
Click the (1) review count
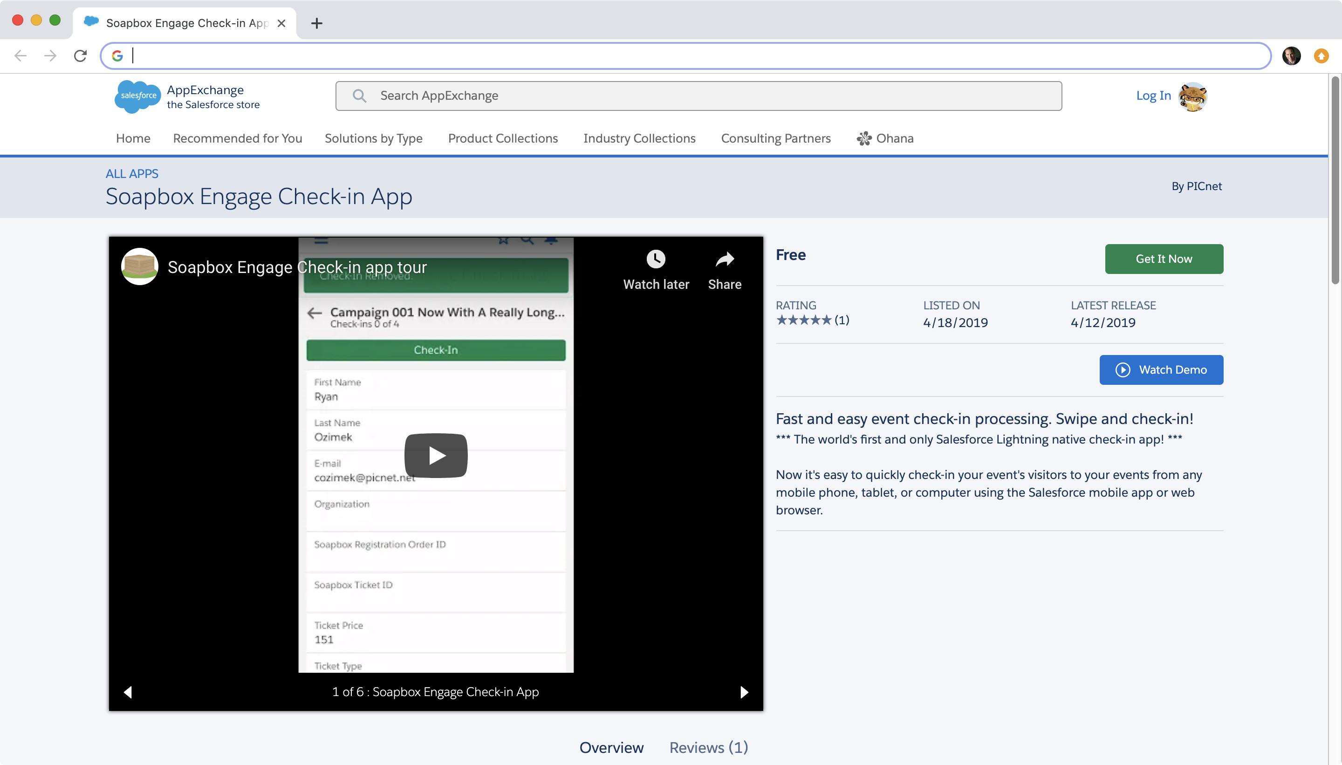(x=842, y=320)
